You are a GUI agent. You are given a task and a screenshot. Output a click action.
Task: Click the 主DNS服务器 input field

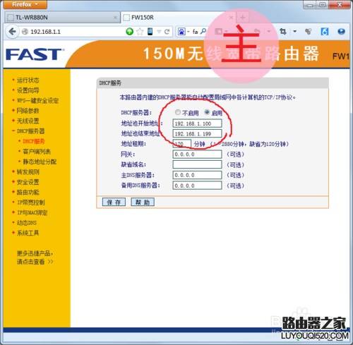pyautogui.click(x=197, y=175)
